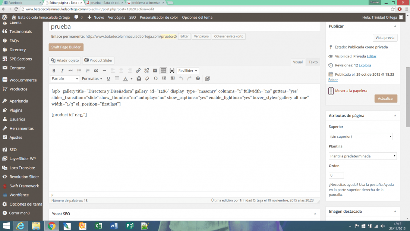This screenshot has width=410, height=231.
Task: Remove link with unlink icon
Action: [147, 71]
